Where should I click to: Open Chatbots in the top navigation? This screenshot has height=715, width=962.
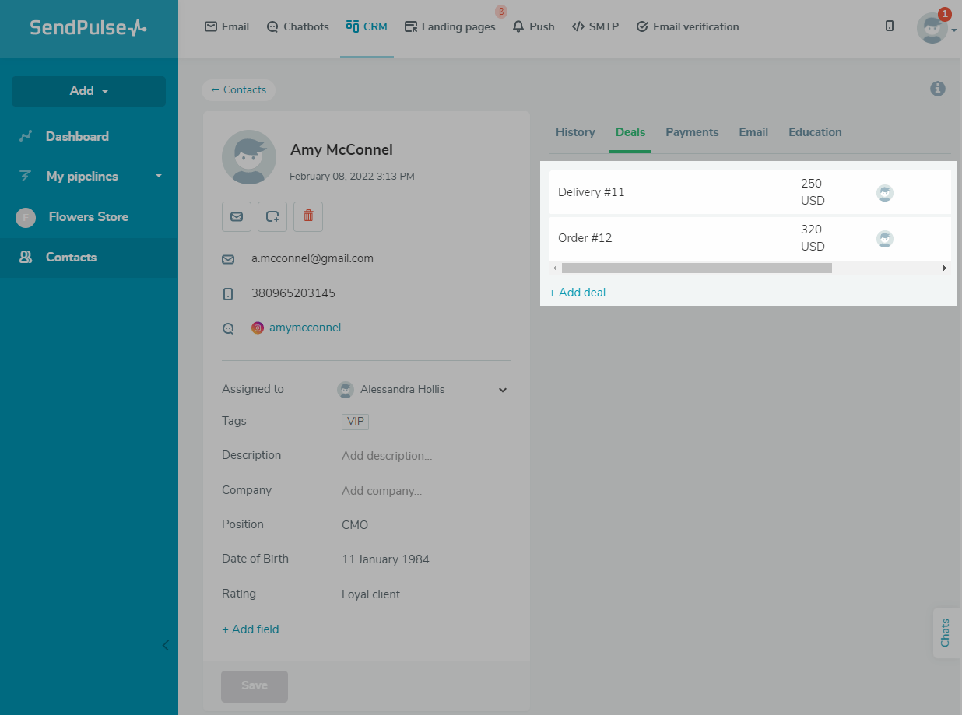(297, 26)
